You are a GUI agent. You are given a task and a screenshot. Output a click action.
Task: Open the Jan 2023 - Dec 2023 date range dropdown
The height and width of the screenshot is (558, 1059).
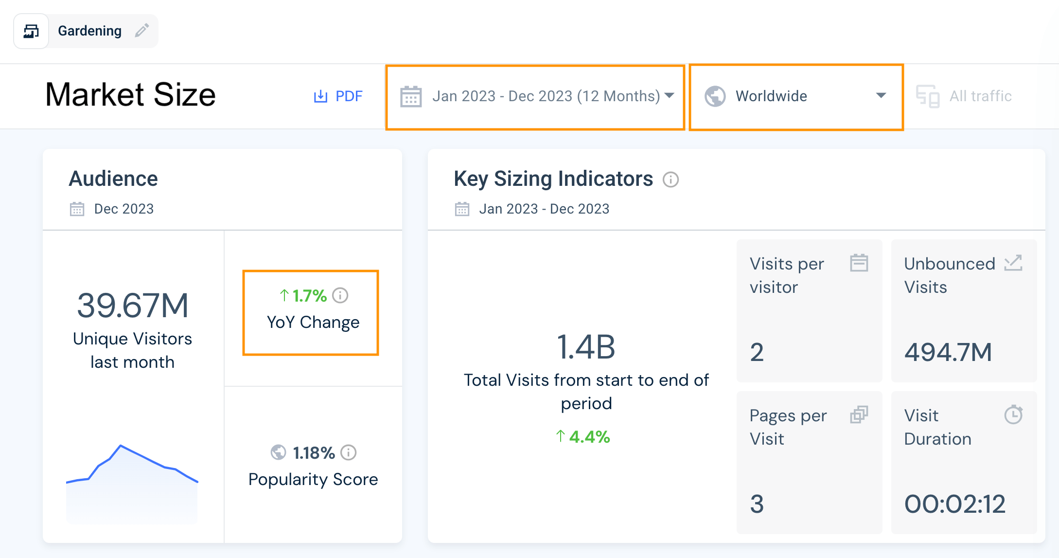point(535,96)
